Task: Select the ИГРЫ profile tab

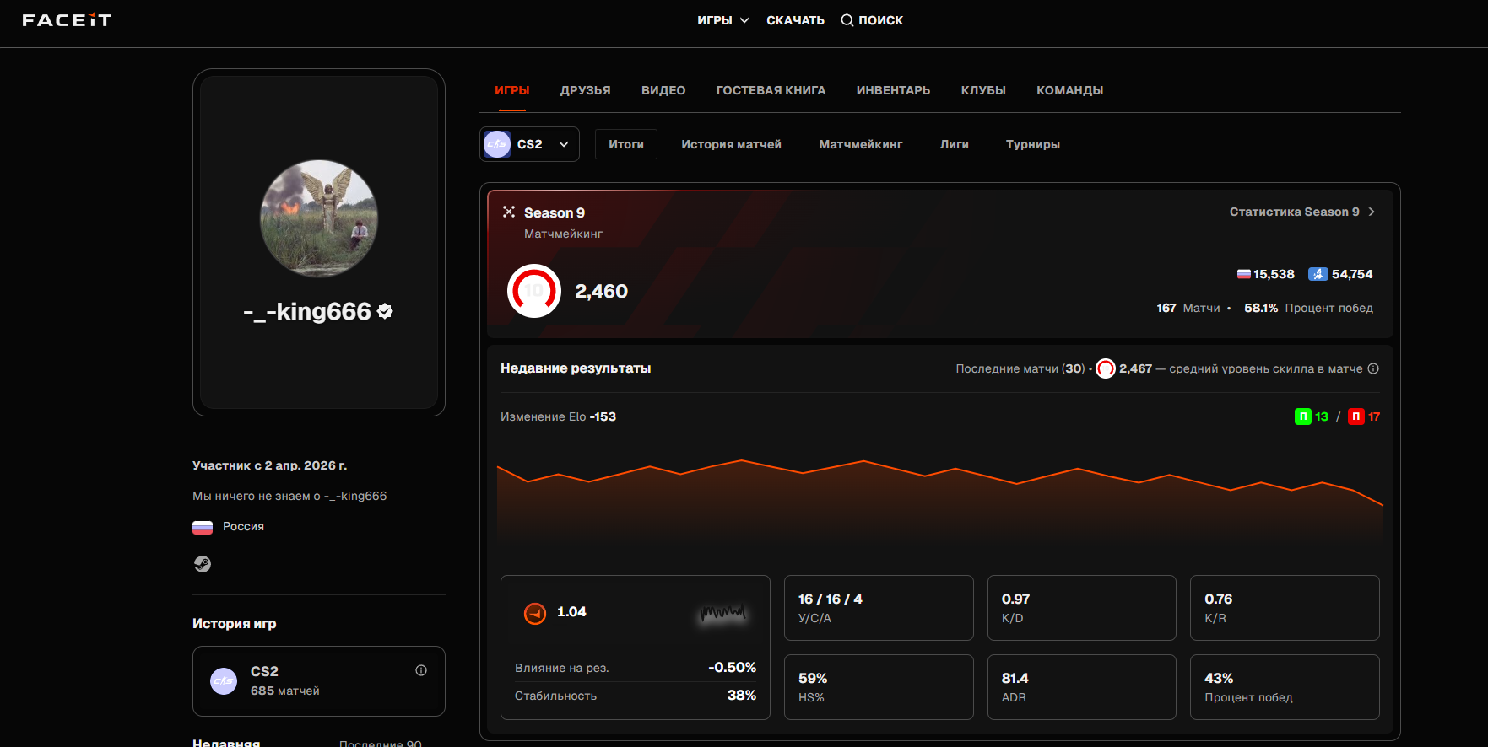Action: click(x=512, y=90)
